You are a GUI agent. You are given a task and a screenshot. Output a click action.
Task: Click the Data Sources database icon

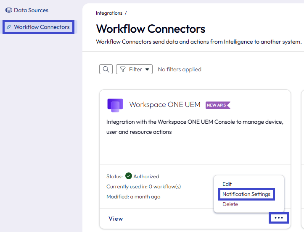click(x=9, y=10)
